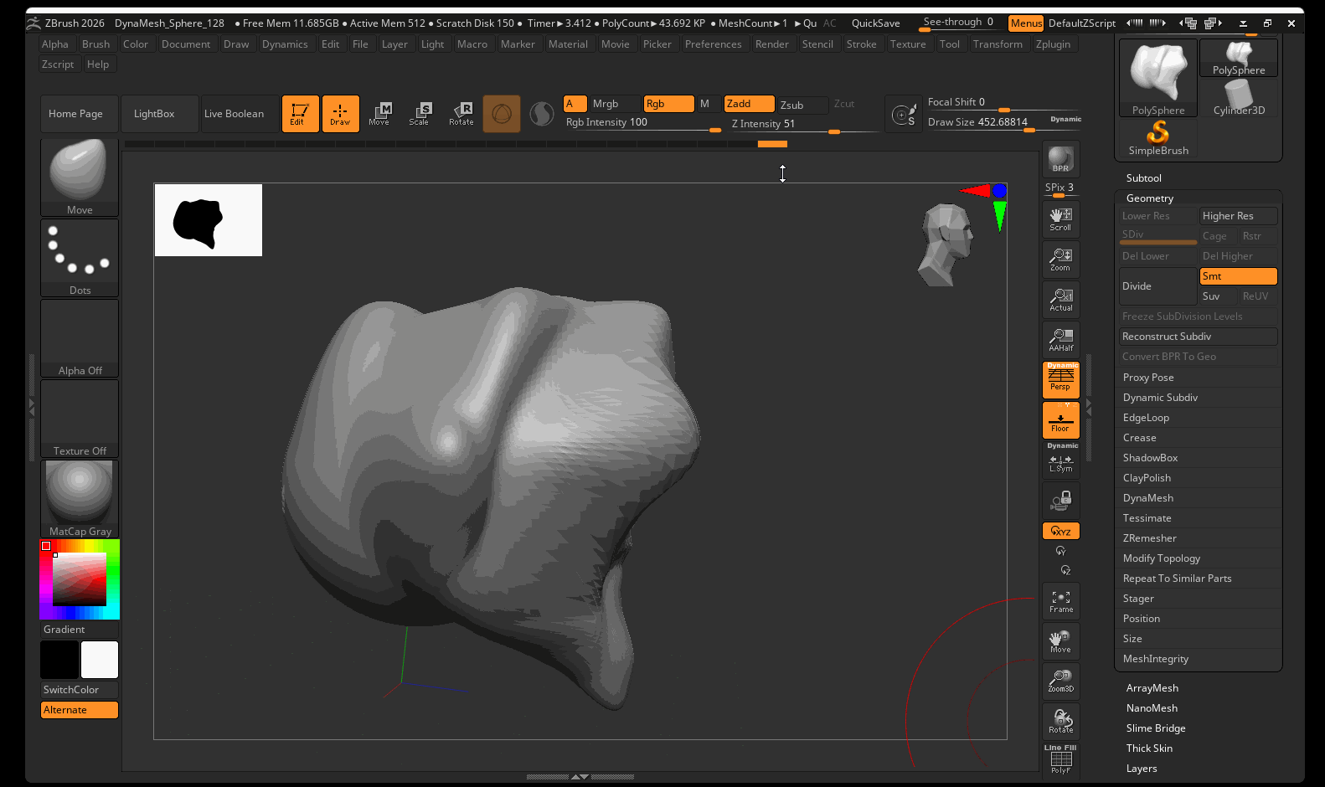Click the AAHalf view icon
The image size is (1325, 787).
1060,339
